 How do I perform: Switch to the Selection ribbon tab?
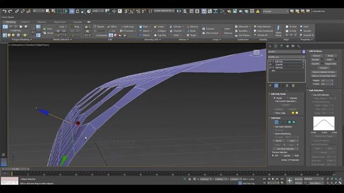click(x=42, y=22)
